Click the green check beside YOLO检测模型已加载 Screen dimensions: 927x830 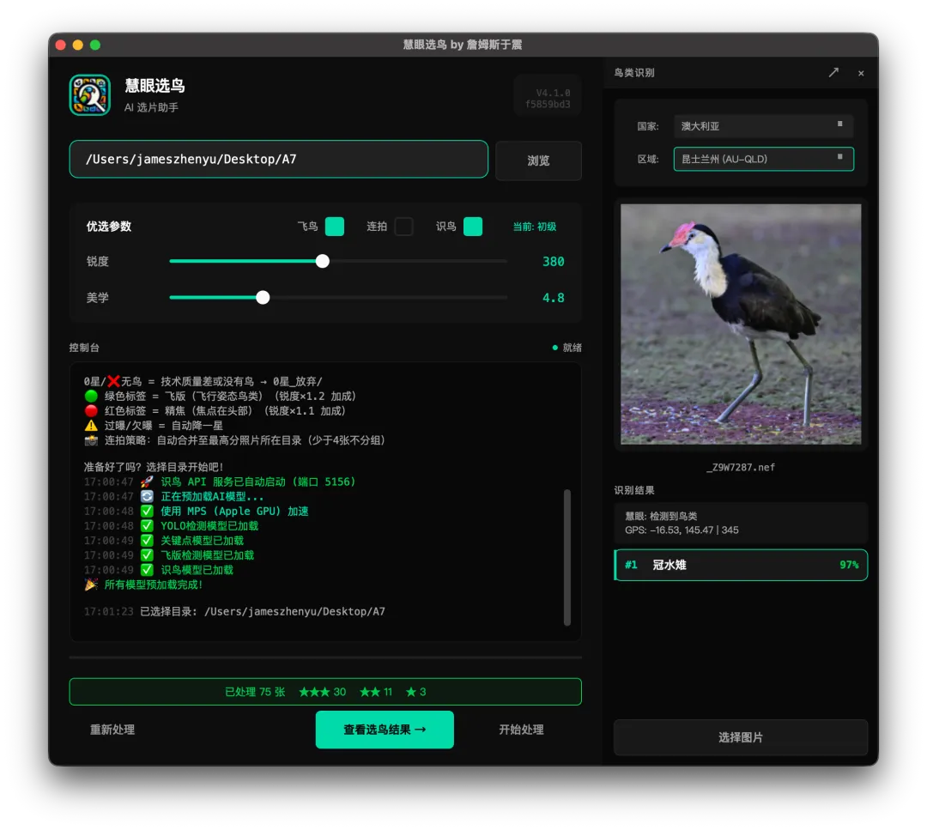[148, 525]
